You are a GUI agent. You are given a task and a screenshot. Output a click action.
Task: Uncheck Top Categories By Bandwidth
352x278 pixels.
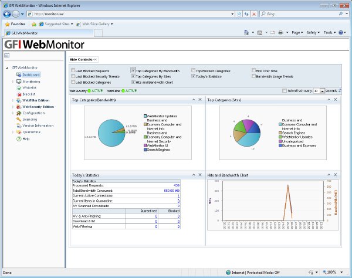coord(133,70)
